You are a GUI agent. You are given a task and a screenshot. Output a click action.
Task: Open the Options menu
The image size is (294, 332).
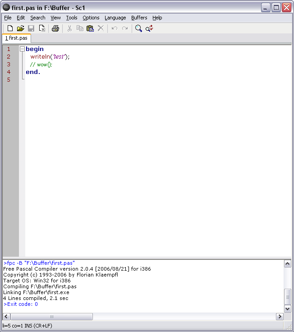(91, 18)
